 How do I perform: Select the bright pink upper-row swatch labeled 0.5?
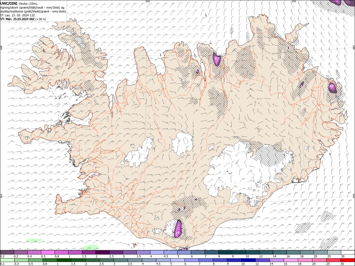48,252
